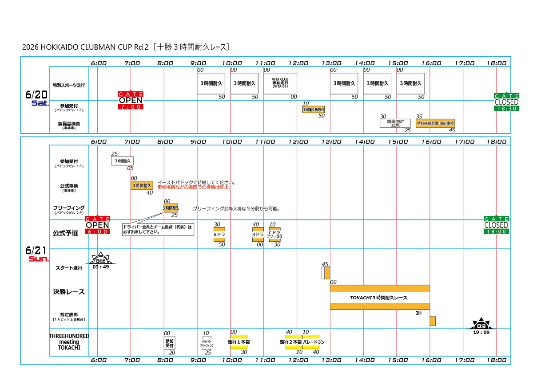The image size is (533, 376).
Task: Click the orange 暫定表彰 block at 16:00
Action: [433, 321]
